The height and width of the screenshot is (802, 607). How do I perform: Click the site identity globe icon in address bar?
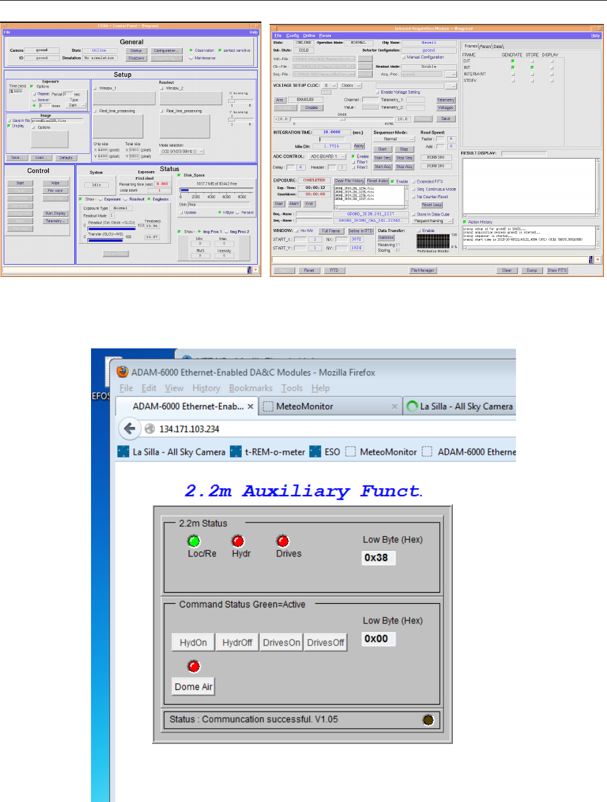[x=149, y=429]
